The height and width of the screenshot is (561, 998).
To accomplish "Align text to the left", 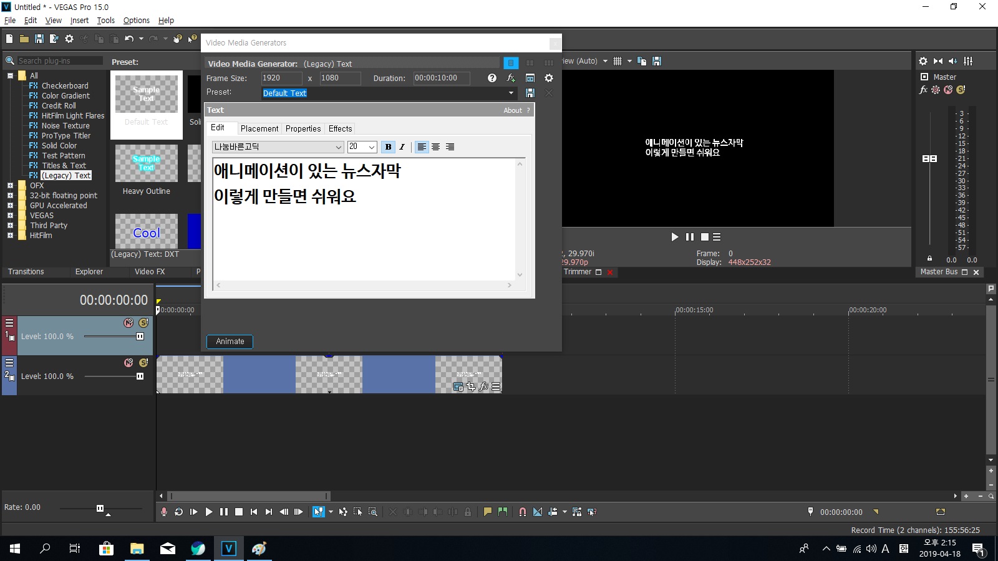I will pyautogui.click(x=422, y=147).
